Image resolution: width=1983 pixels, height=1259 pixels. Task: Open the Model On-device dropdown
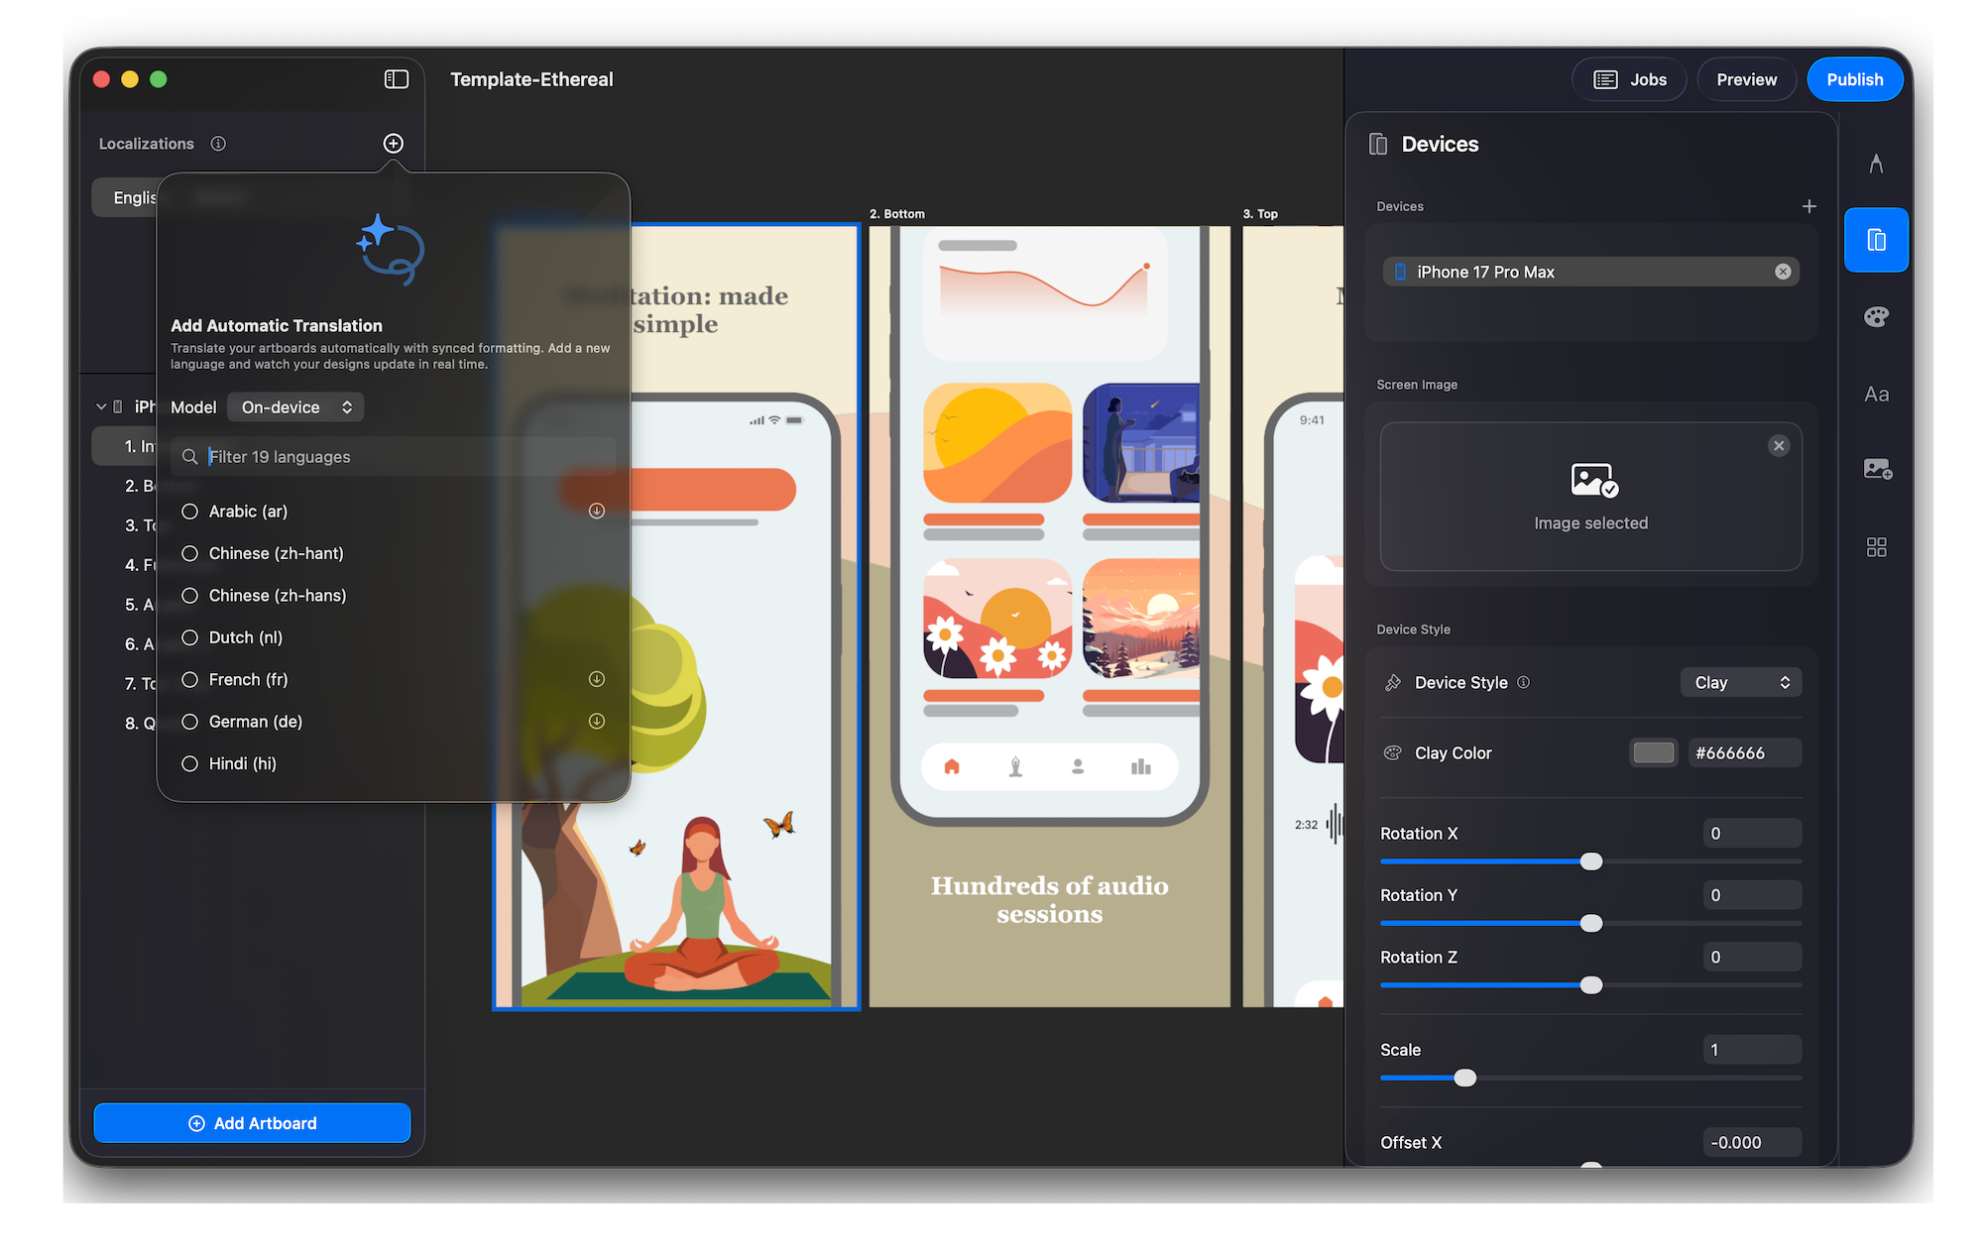(x=295, y=407)
